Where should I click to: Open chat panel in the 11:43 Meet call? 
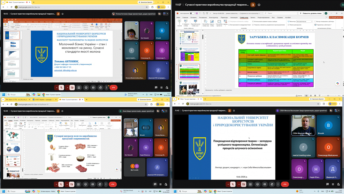(x=328, y=184)
